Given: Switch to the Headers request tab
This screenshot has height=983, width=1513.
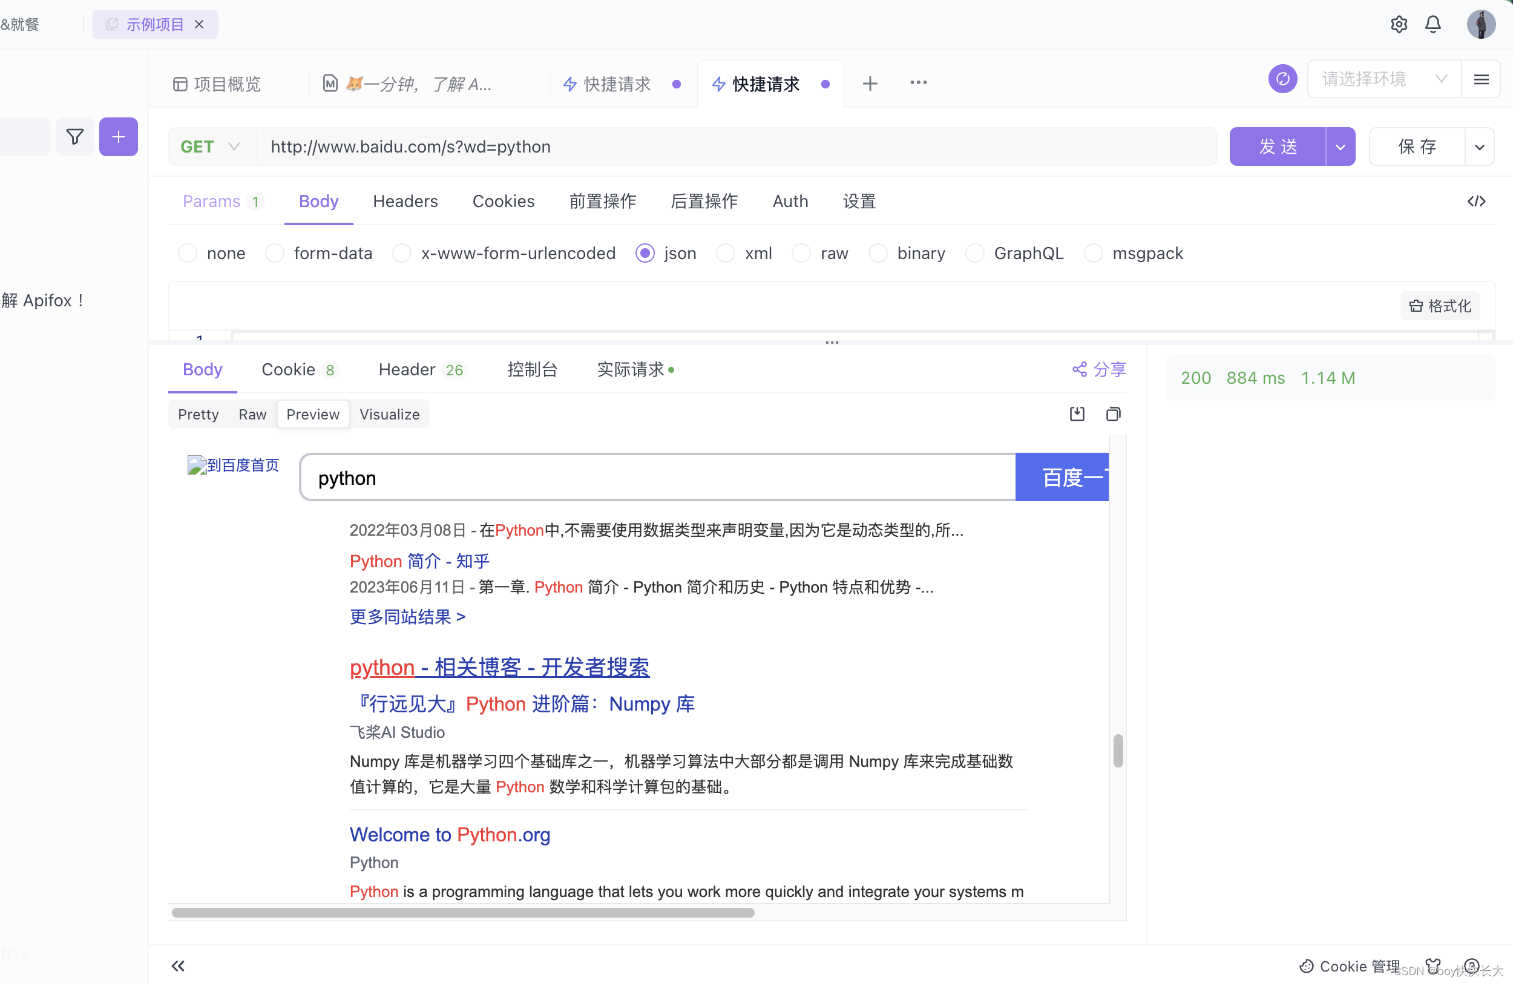Looking at the screenshot, I should tap(405, 202).
